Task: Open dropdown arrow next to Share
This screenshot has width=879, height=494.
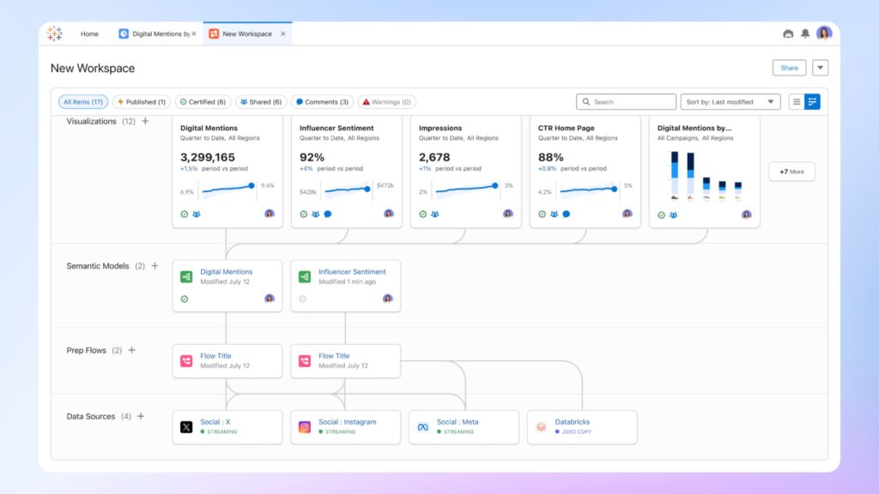Action: coord(821,68)
